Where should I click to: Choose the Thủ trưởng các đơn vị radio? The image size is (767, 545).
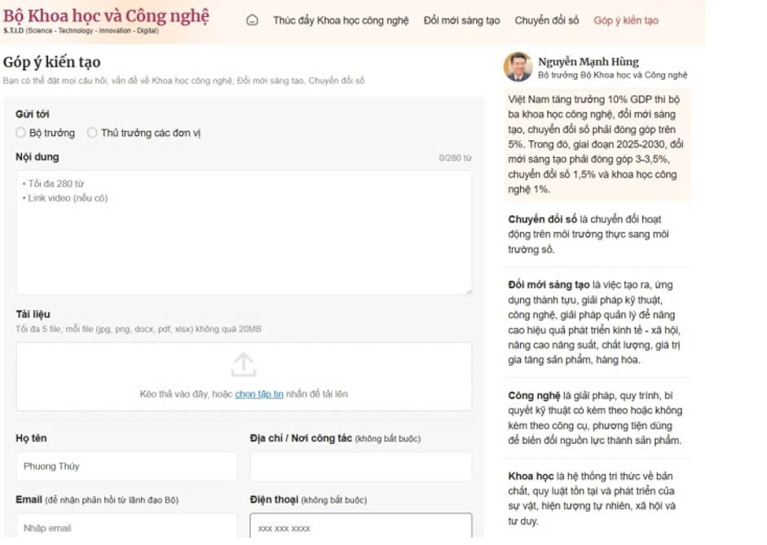click(x=92, y=133)
